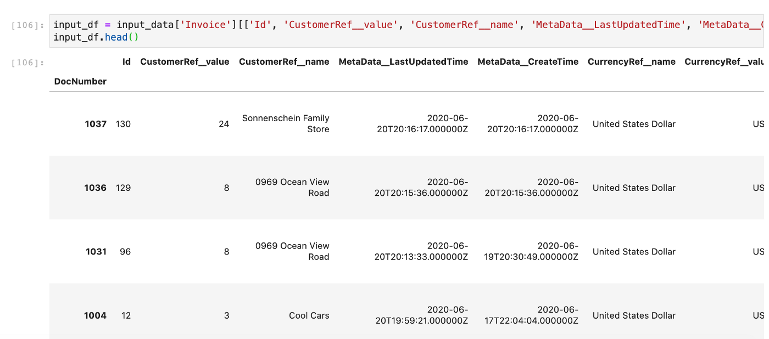
Task: Select the Cool Cars customer name cell
Action: click(309, 315)
